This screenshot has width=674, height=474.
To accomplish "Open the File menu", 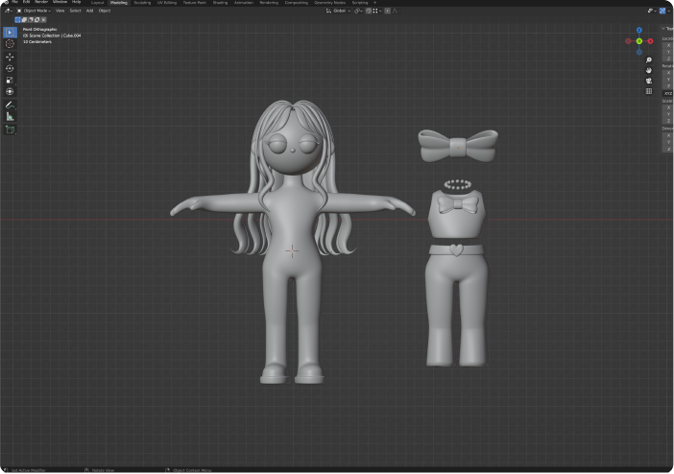I will tap(15, 2).
